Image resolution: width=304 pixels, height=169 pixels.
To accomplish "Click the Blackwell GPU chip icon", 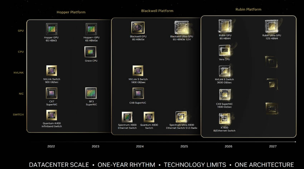I will coord(138,28).
